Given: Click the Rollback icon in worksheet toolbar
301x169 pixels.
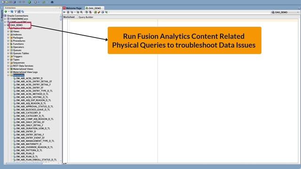Looking at the screenshot, I should click(x=90, y=12).
